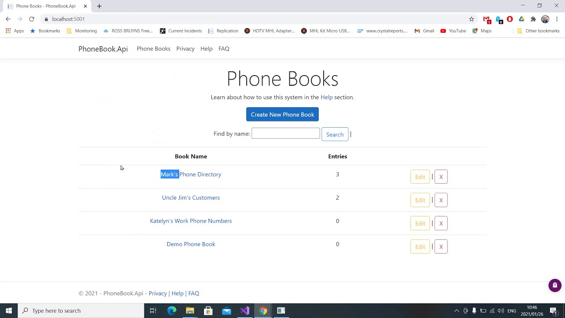Open Gmail bookmark in bookmarks bar
This screenshot has height=318, width=565.
(424, 31)
